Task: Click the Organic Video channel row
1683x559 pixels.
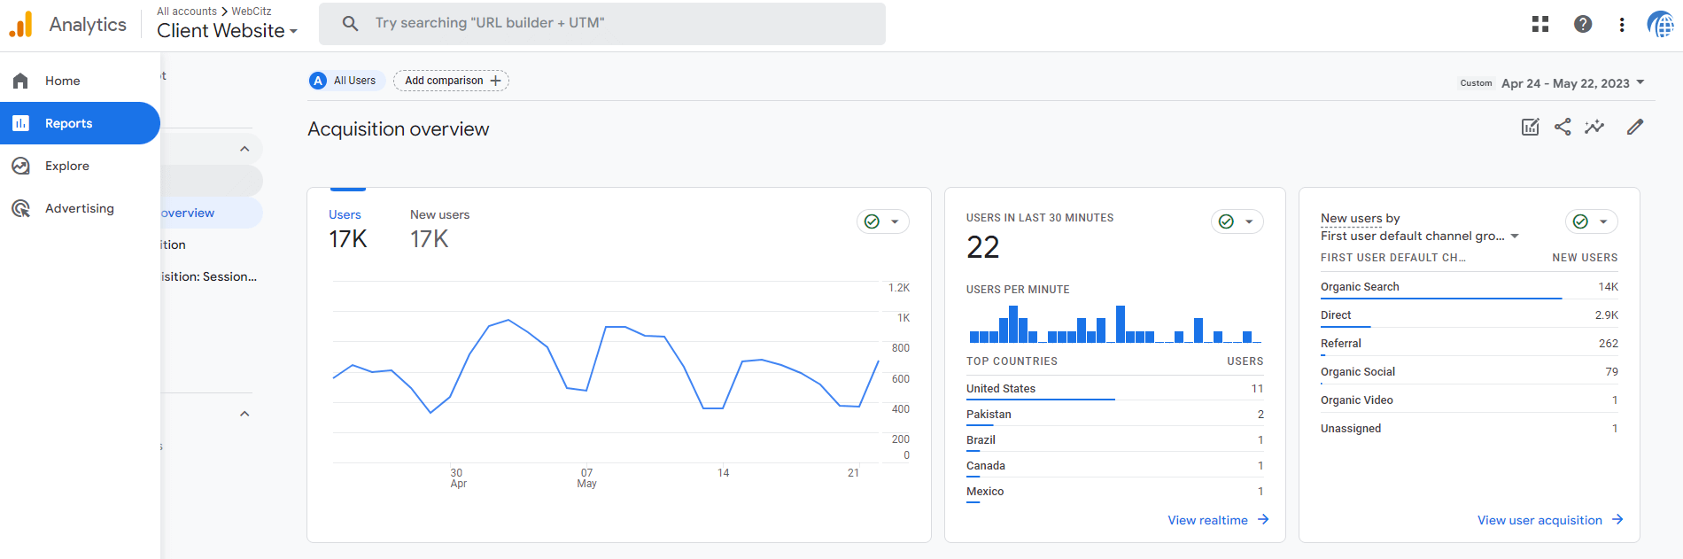Action: tap(1469, 400)
